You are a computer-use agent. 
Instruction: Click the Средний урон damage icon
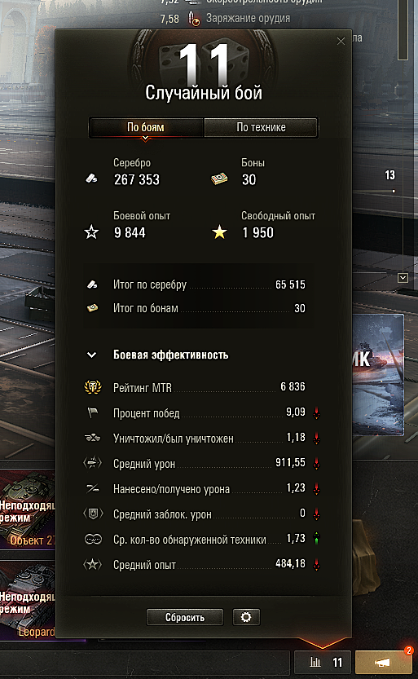tap(93, 463)
